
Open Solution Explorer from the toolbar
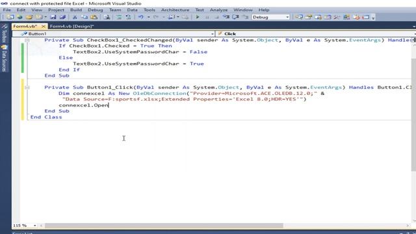pos(299,17)
